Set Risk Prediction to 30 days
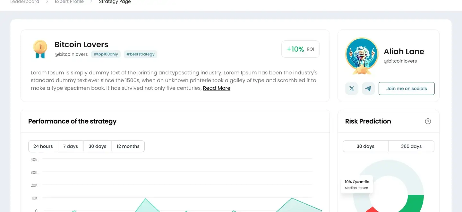 coord(365,146)
